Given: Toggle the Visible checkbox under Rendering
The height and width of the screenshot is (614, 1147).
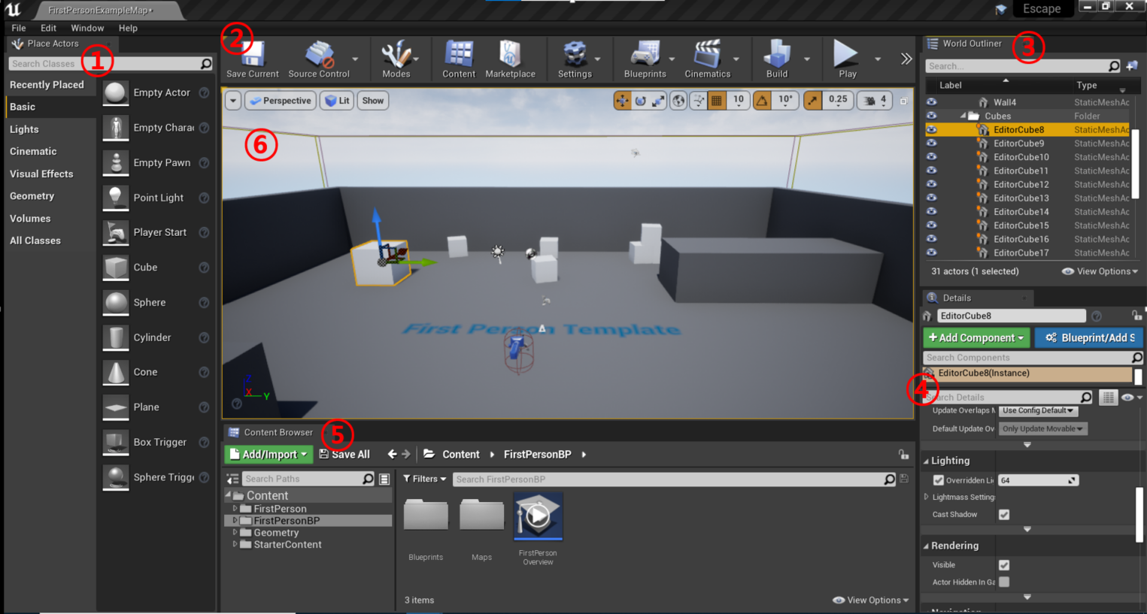Looking at the screenshot, I should 1004,565.
